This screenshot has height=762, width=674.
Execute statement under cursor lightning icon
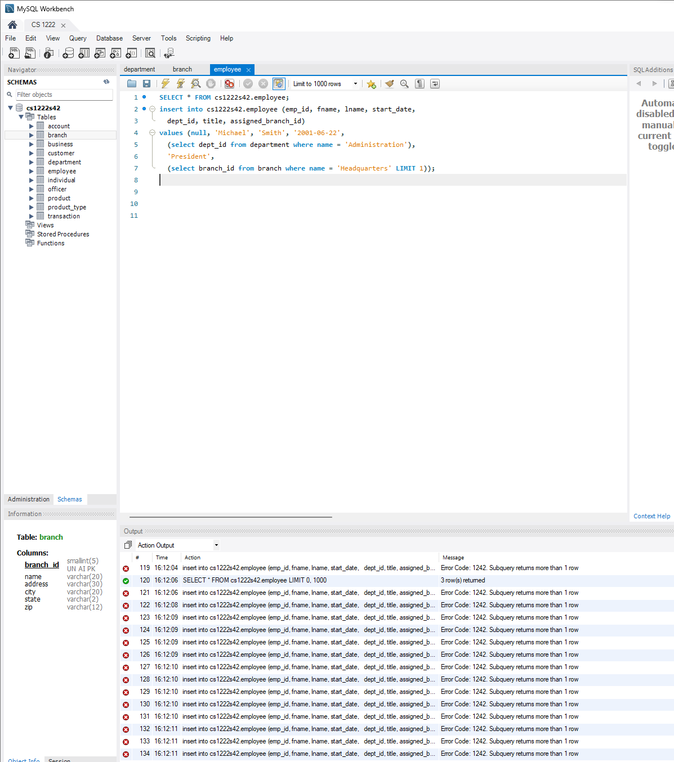[181, 84]
